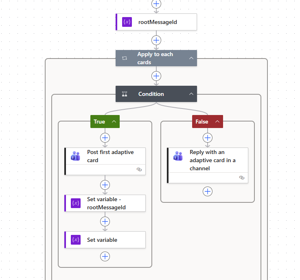Insert step above the Condition block
Image resolution: width=300 pixels, height=280 pixels.
[x=156, y=76]
